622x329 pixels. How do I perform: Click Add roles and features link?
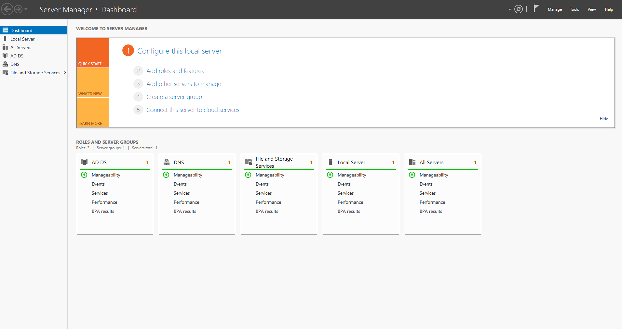[x=175, y=71]
